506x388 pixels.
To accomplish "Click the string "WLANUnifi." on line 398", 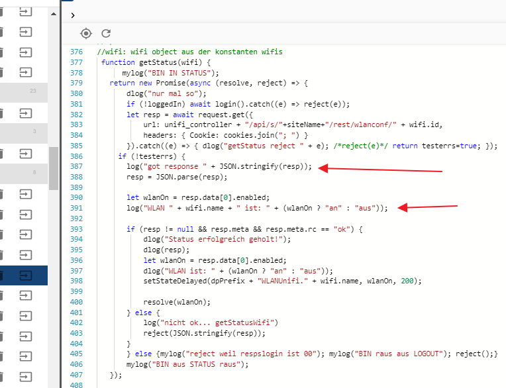I will [283, 281].
